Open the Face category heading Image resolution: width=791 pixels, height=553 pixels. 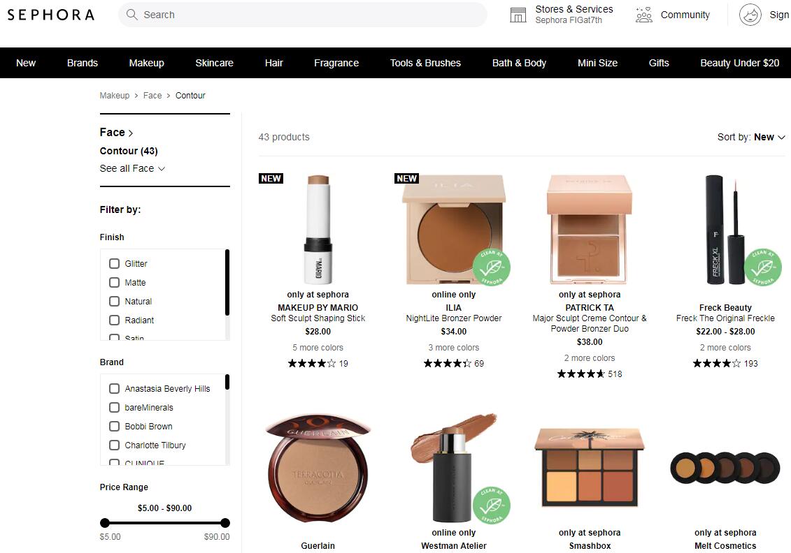coord(116,133)
